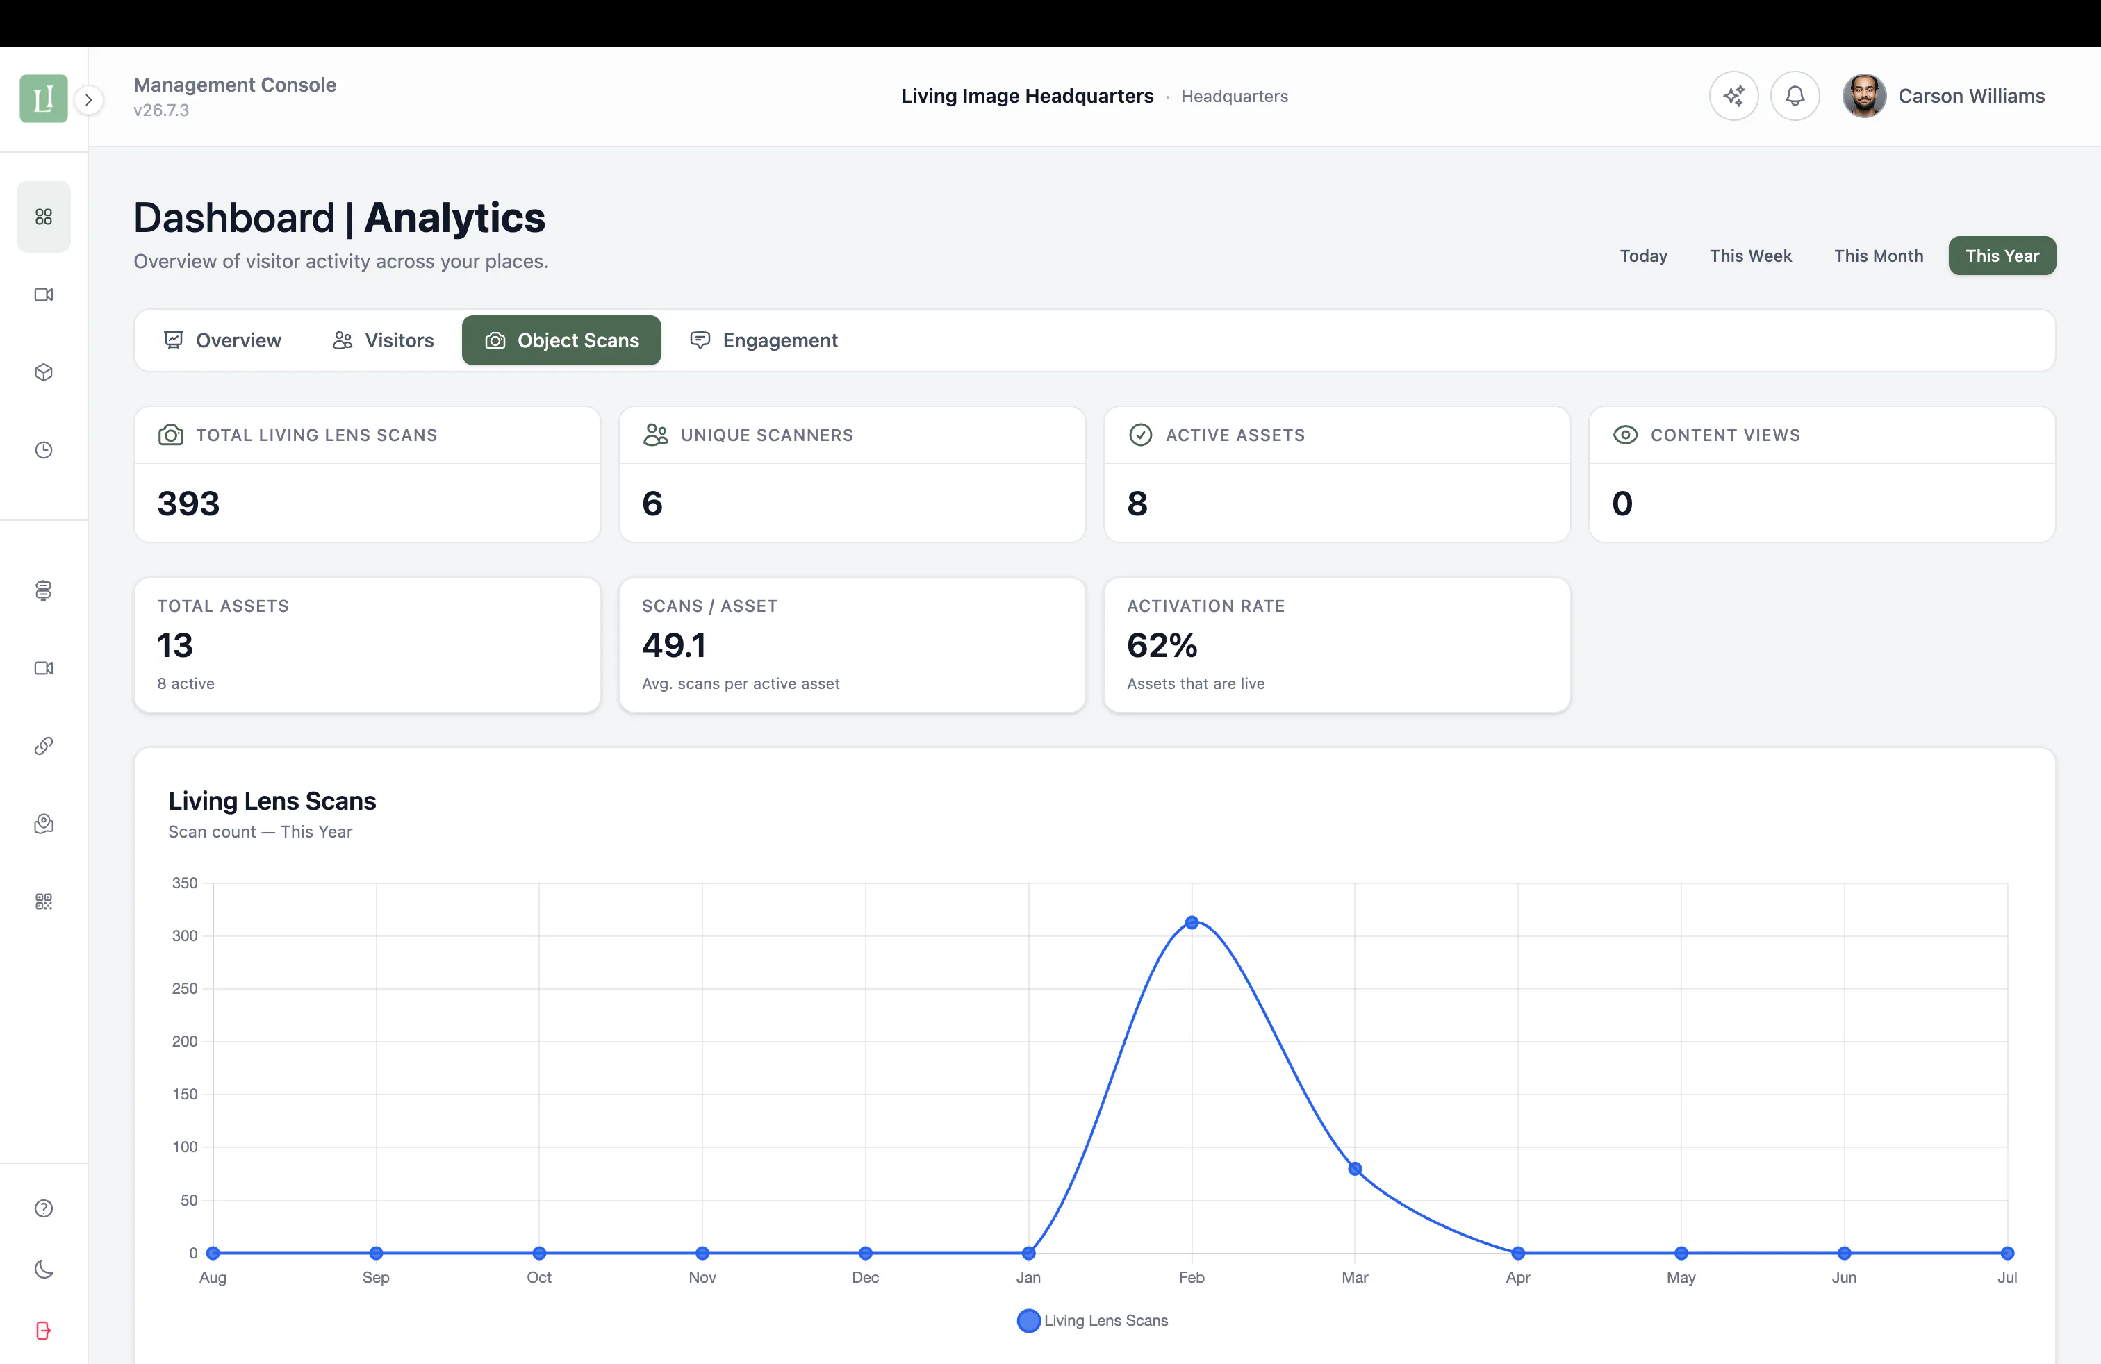Click the Jan data point on chart
This screenshot has width=2101, height=1364.
tap(1028, 1253)
